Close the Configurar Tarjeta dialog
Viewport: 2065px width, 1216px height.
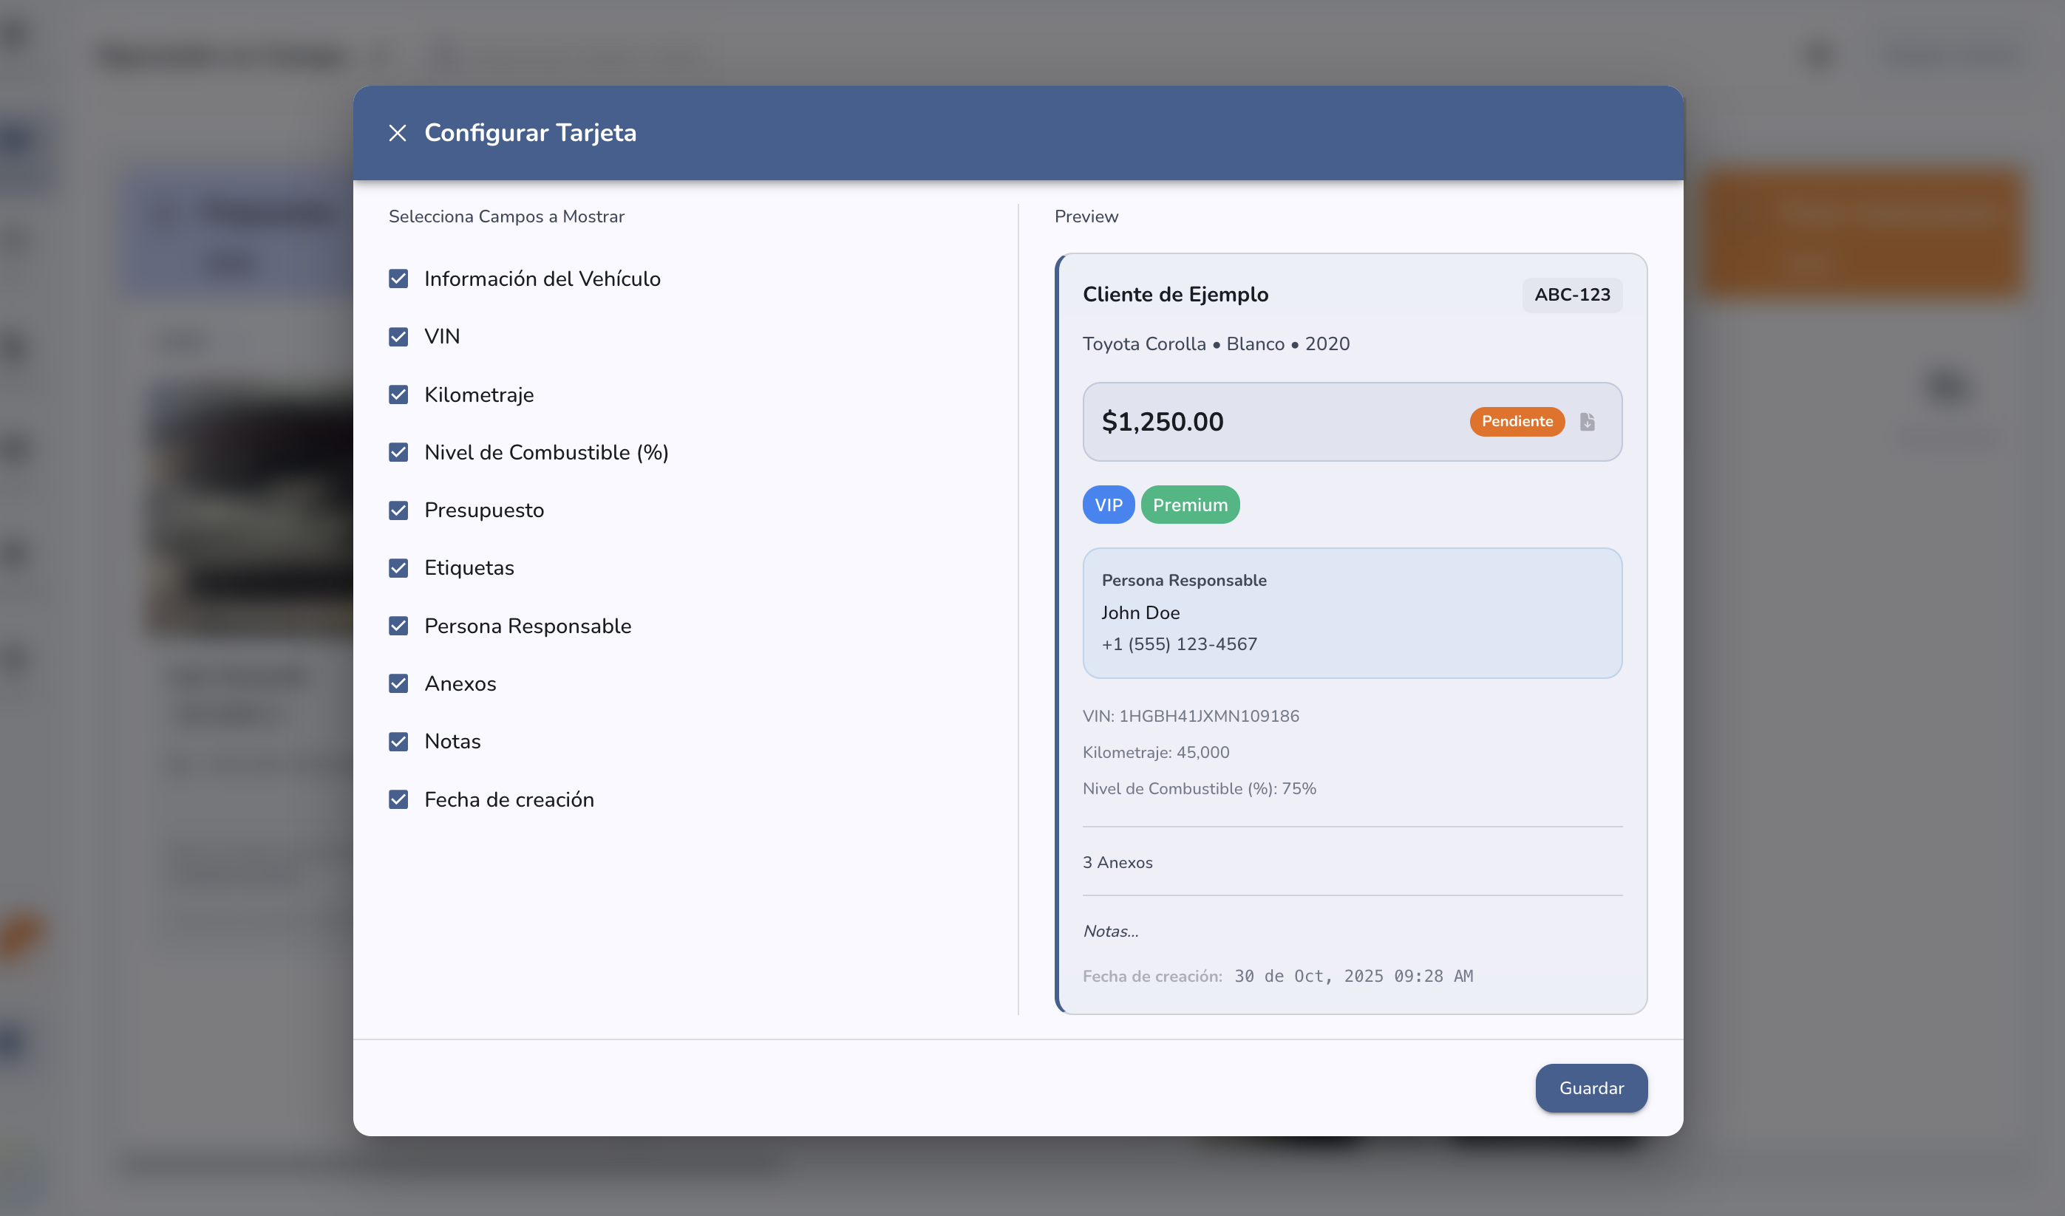coord(398,133)
